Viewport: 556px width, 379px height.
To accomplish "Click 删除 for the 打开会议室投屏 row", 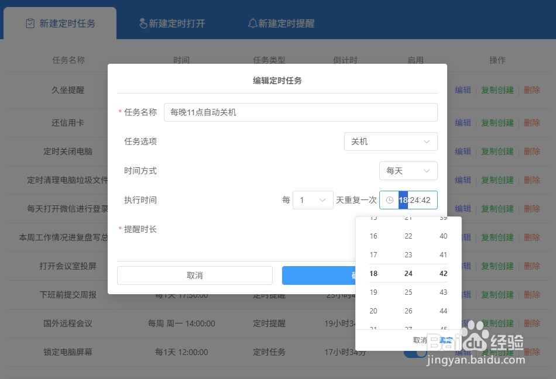I will click(x=532, y=266).
